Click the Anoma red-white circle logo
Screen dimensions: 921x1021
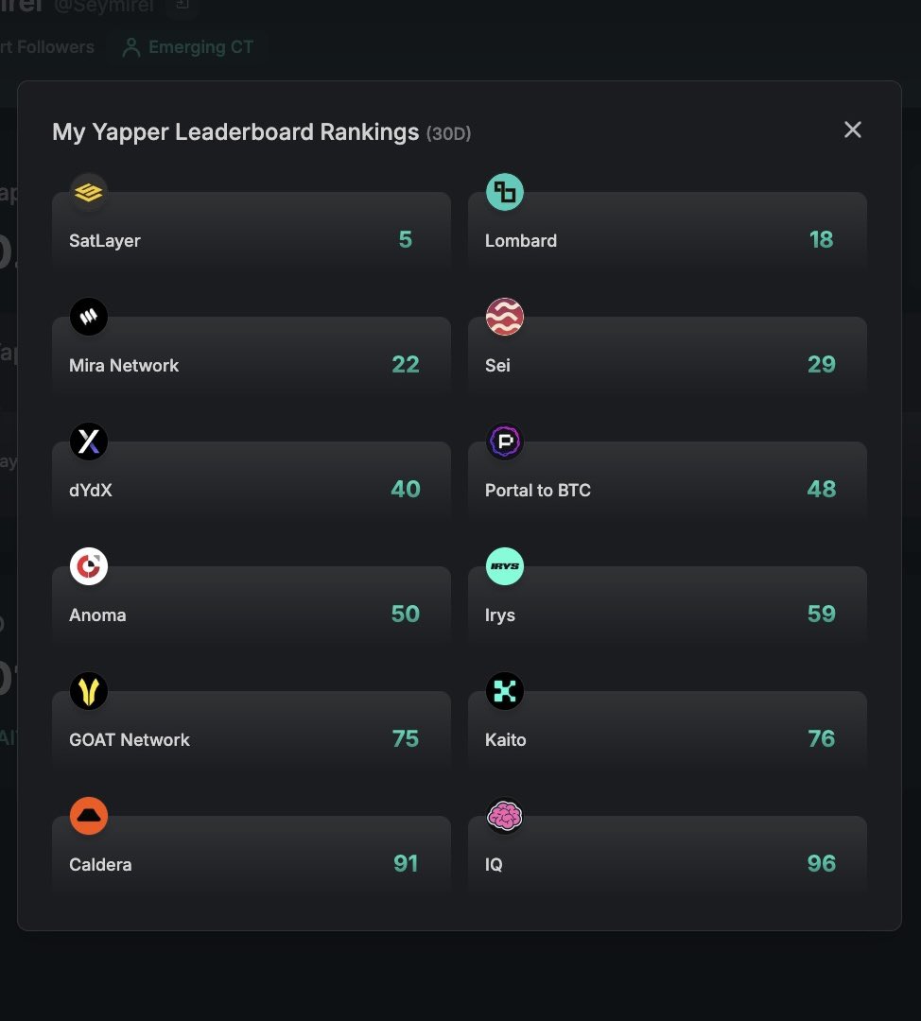(89, 566)
